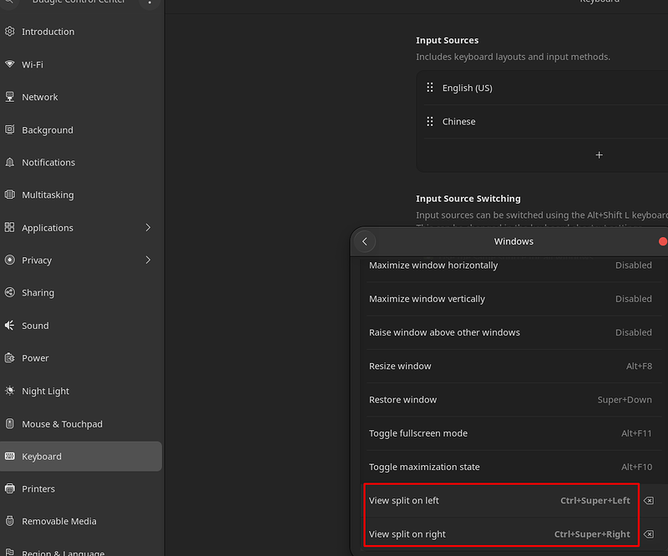The height and width of the screenshot is (556, 668).
Task: Switch to Mouse & Touchpad settings
Action: click(81, 424)
